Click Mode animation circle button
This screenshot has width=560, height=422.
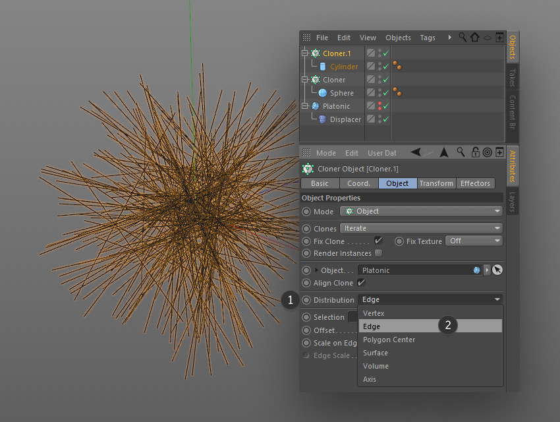coord(306,212)
